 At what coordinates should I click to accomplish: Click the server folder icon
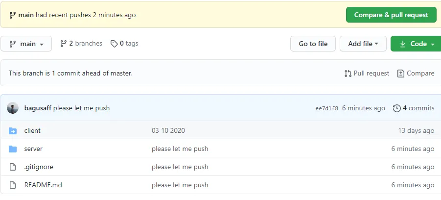click(13, 149)
